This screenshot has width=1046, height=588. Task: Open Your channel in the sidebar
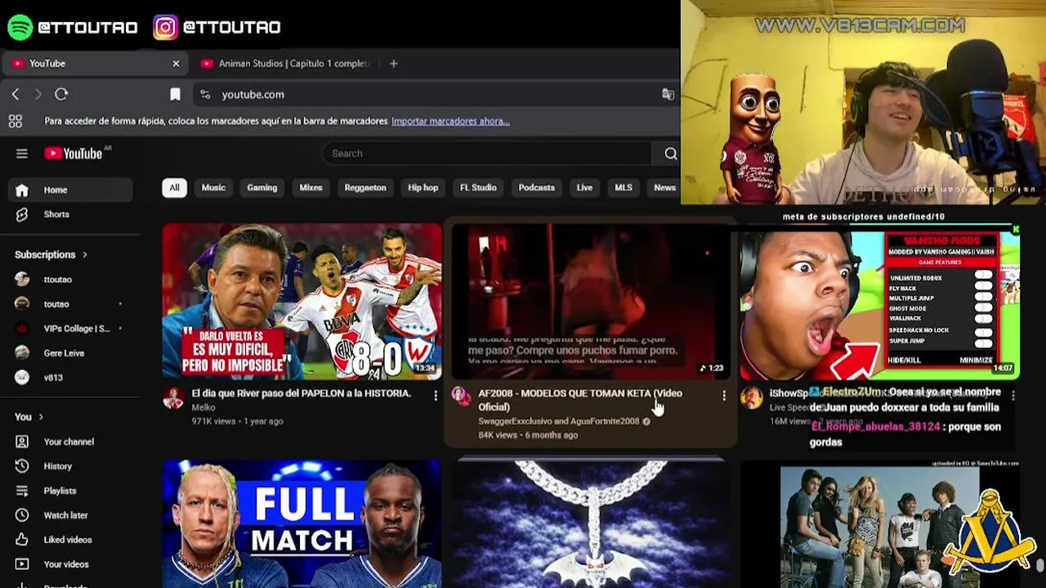(x=70, y=442)
